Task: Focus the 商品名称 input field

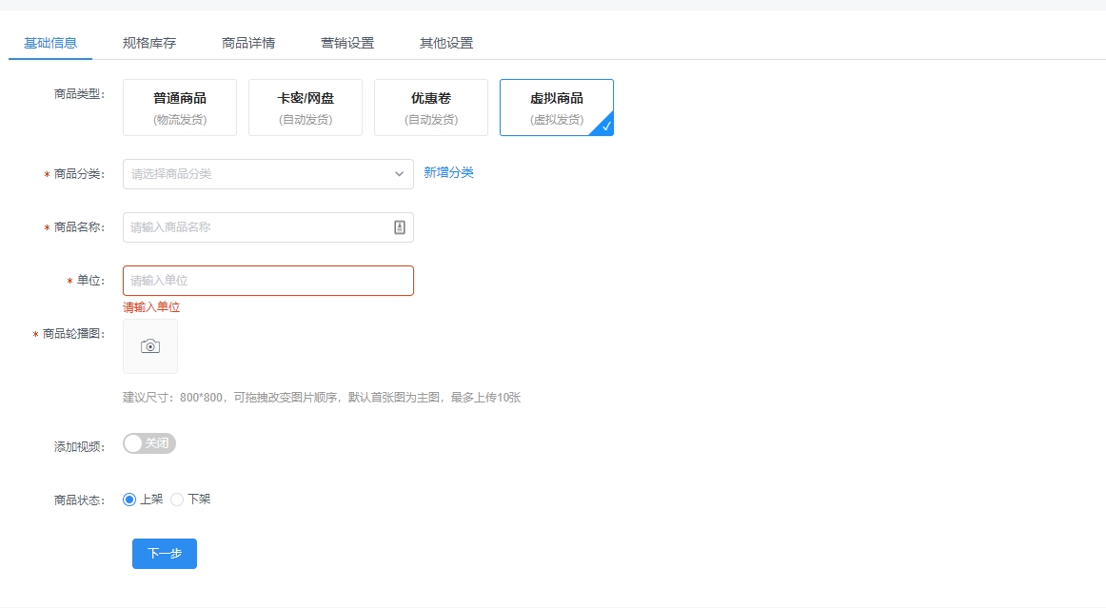Action: 257,227
